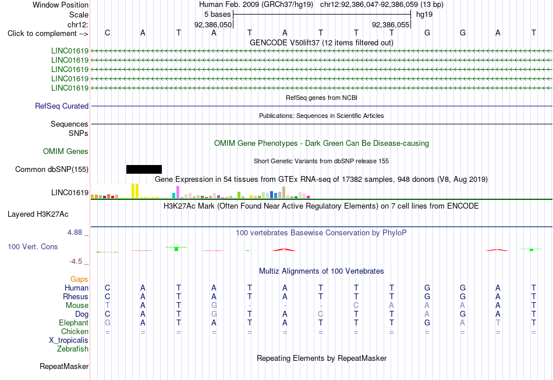The width and height of the screenshot is (553, 380).
Task: Select the 'Elephant' species row label
Action: coord(73,322)
